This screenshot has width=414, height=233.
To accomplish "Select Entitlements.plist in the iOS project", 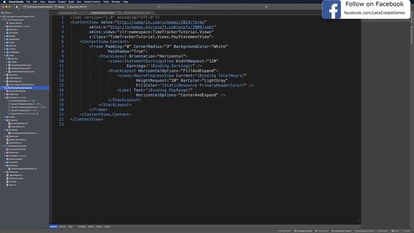I will coord(16,179).
